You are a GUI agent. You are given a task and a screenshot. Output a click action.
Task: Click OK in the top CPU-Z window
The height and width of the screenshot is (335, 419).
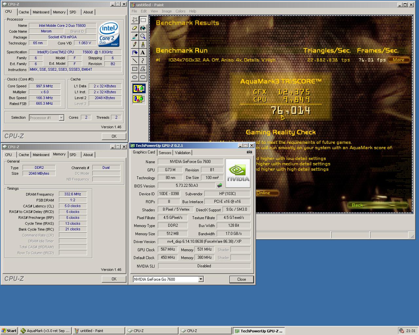click(114, 136)
